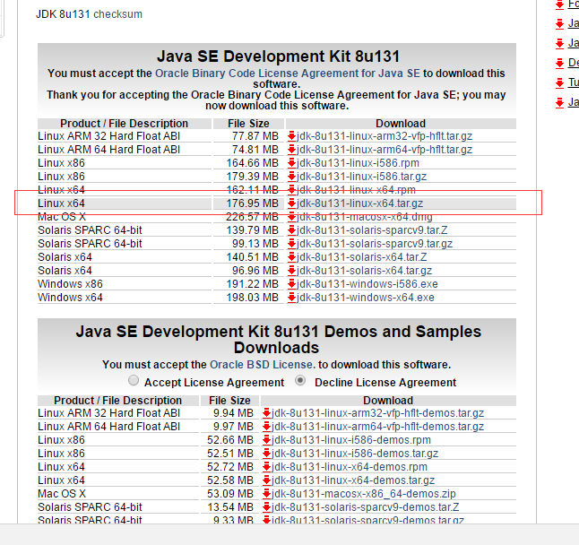Open sidebar link starting with 'De'
Image resolution: width=579 pixels, height=545 pixels.
click(574, 63)
